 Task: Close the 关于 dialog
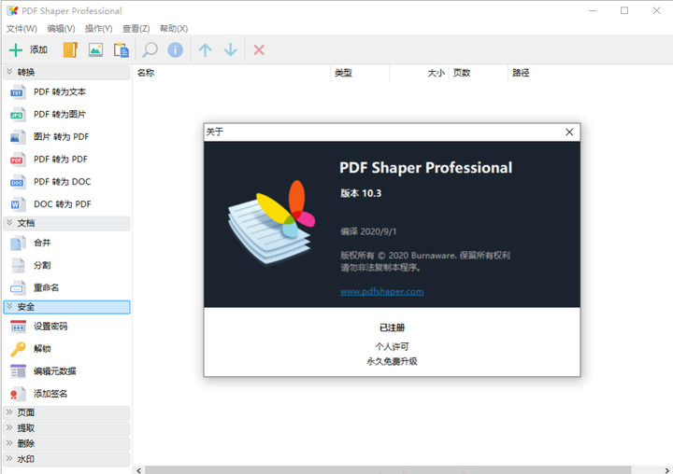point(569,132)
